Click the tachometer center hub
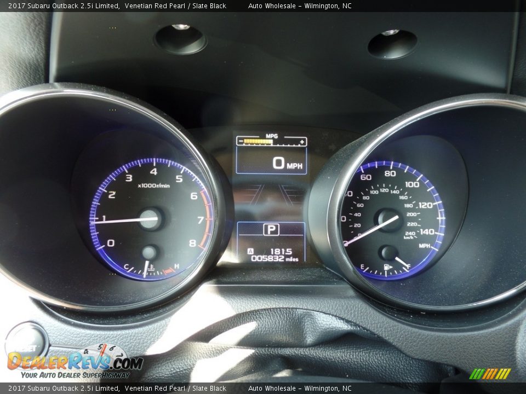 pyautogui.click(x=150, y=219)
